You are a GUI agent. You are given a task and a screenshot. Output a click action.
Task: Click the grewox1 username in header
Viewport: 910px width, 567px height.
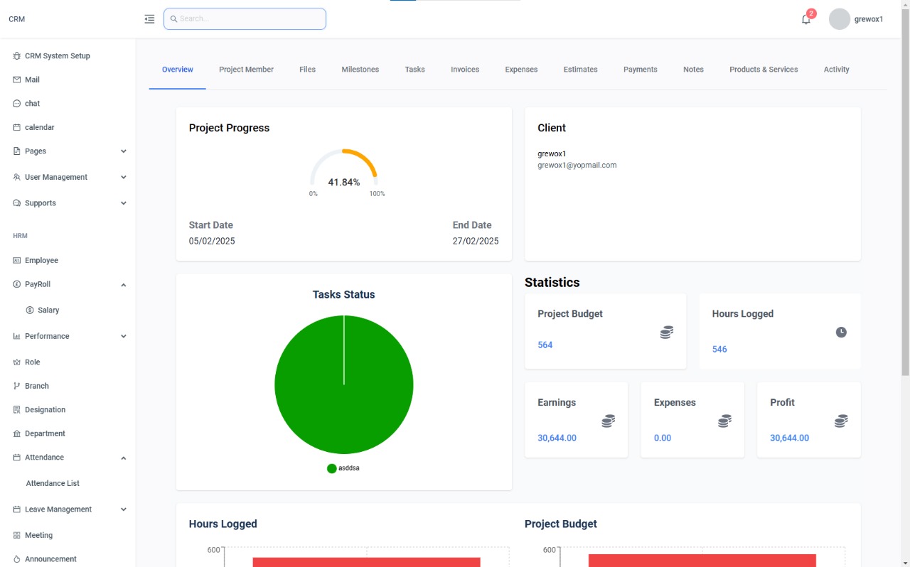(x=869, y=19)
